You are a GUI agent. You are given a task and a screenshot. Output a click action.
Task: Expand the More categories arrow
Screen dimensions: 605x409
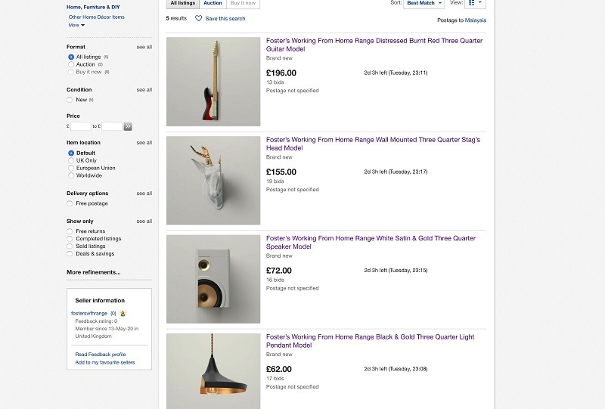[x=82, y=25]
